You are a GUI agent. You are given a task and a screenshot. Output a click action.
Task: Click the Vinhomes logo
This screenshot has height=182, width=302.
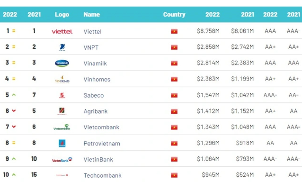coord(62,79)
